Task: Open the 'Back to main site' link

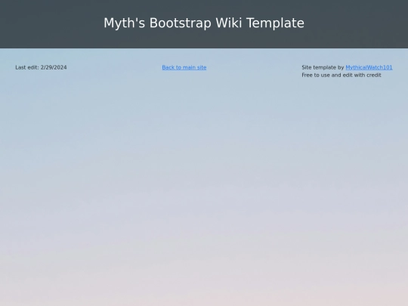Action: pyautogui.click(x=184, y=67)
